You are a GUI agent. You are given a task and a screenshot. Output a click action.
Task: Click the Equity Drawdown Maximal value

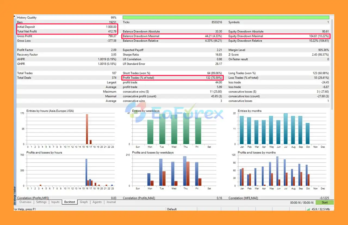[320, 36]
